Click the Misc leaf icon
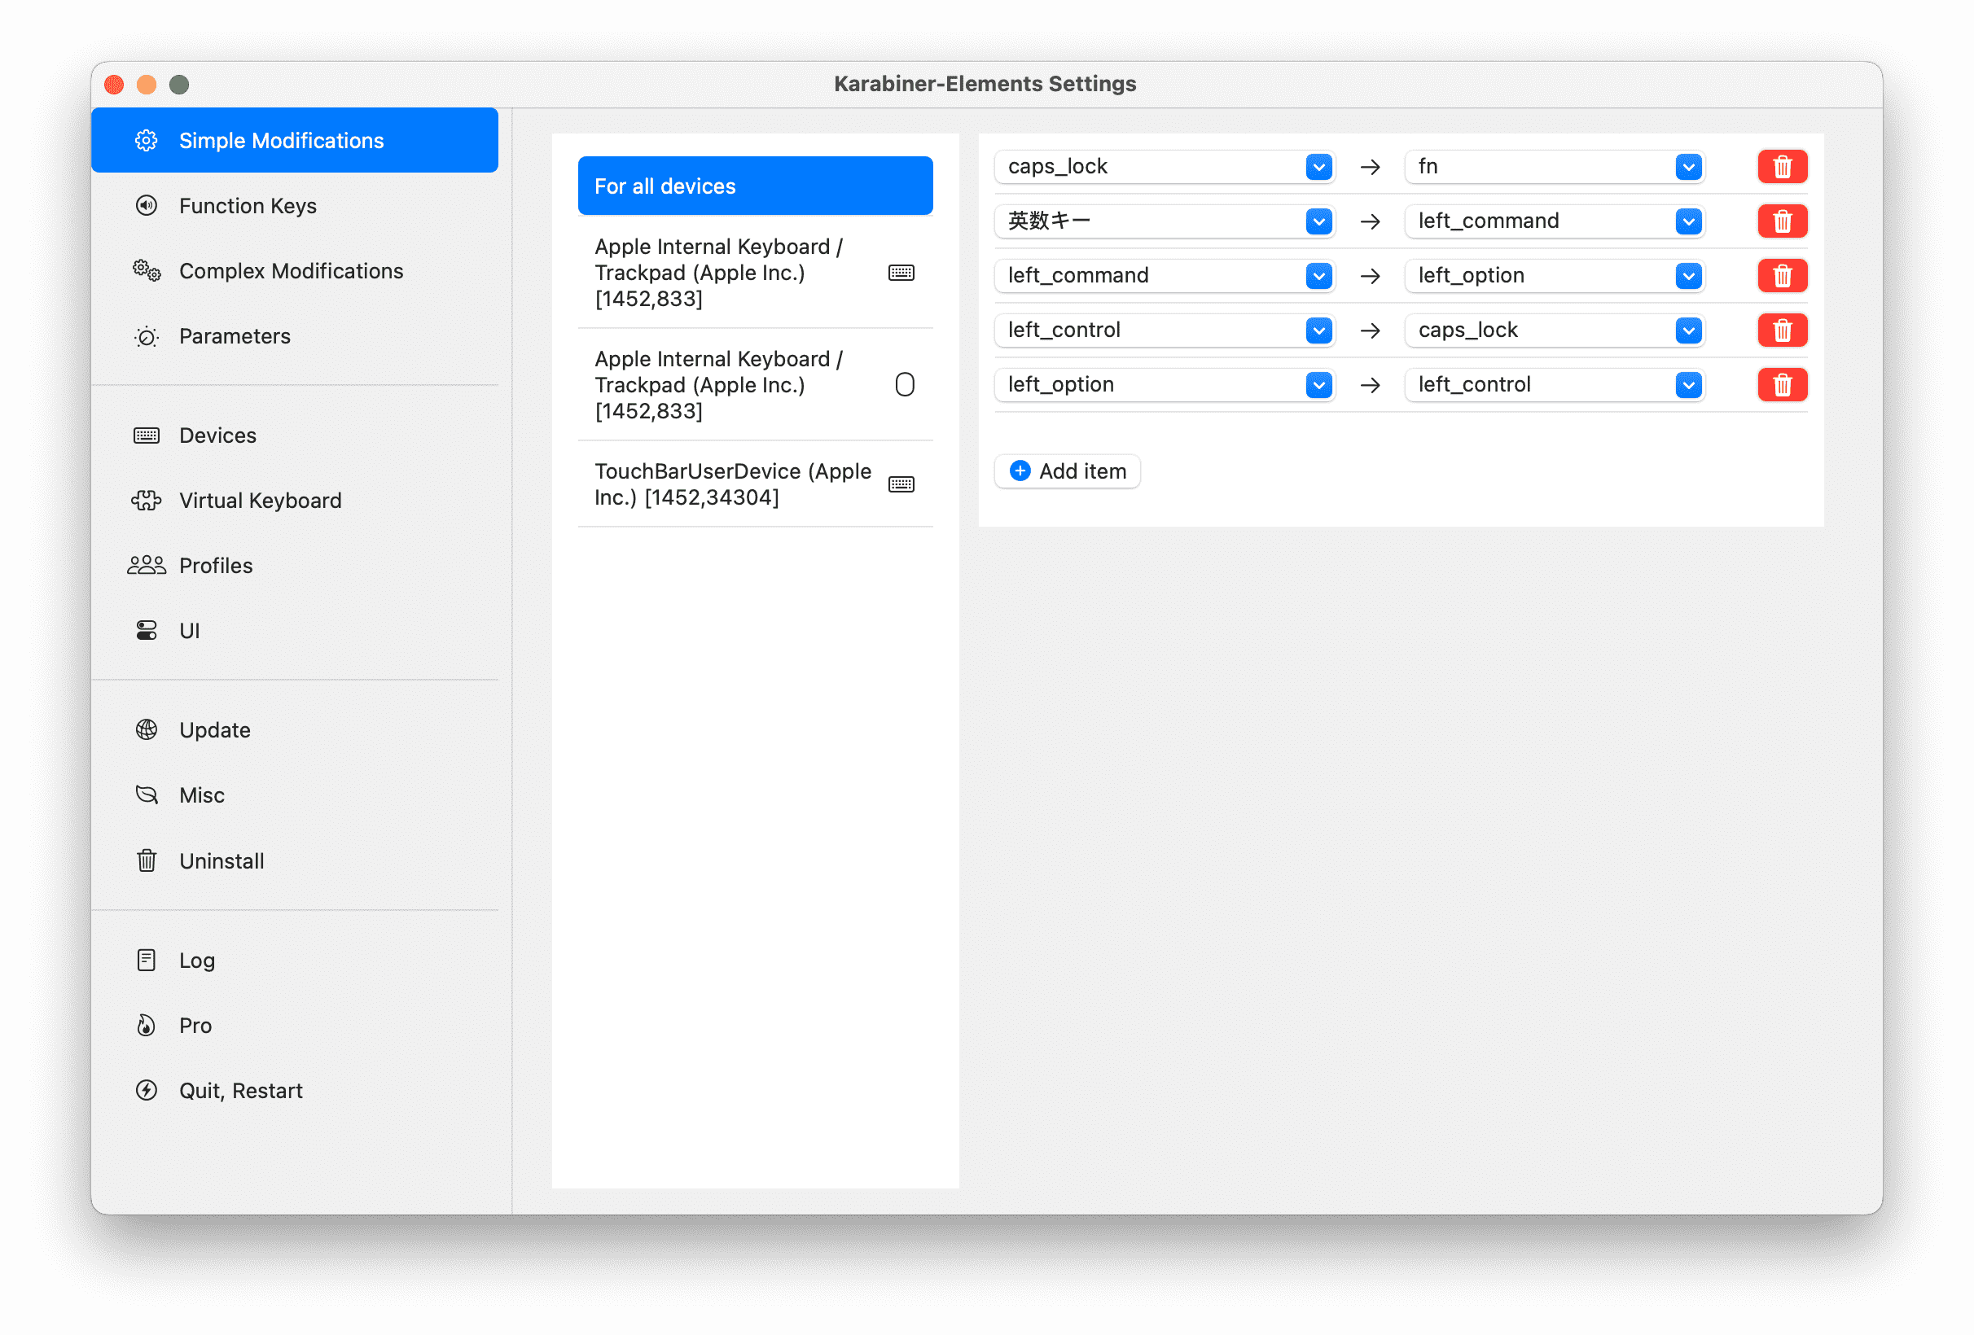This screenshot has width=1974, height=1335. coord(146,794)
